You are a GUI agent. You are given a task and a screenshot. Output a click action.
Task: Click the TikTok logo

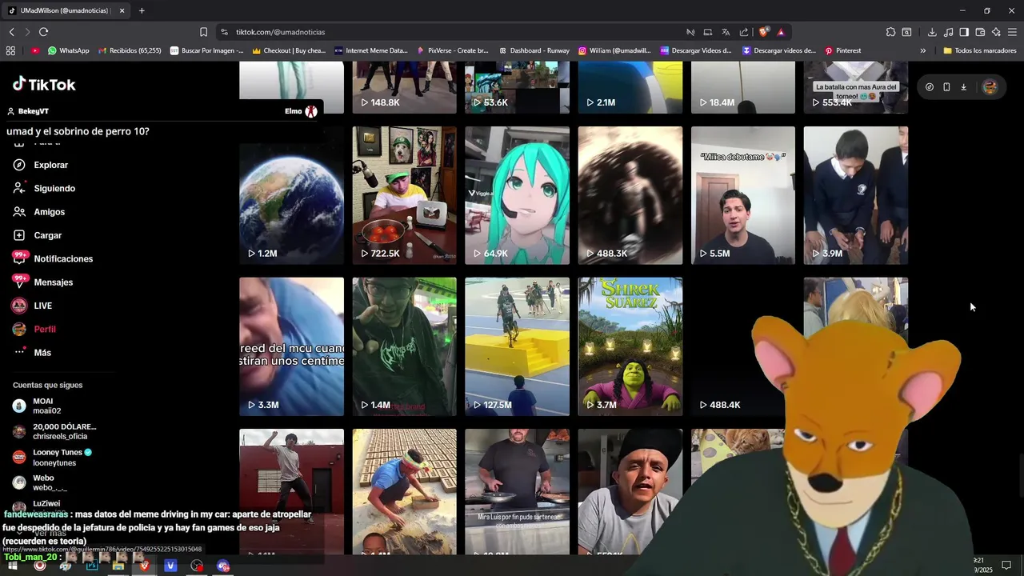click(x=44, y=84)
